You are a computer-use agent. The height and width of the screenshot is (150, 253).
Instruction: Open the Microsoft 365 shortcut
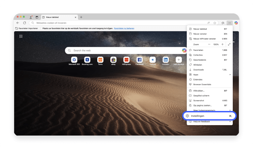74,61
